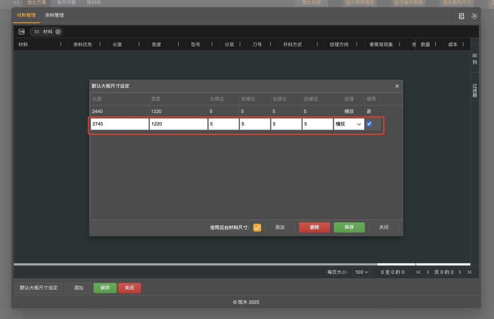Uncheck the 使用 checkbox in the edited row

tap(369, 124)
